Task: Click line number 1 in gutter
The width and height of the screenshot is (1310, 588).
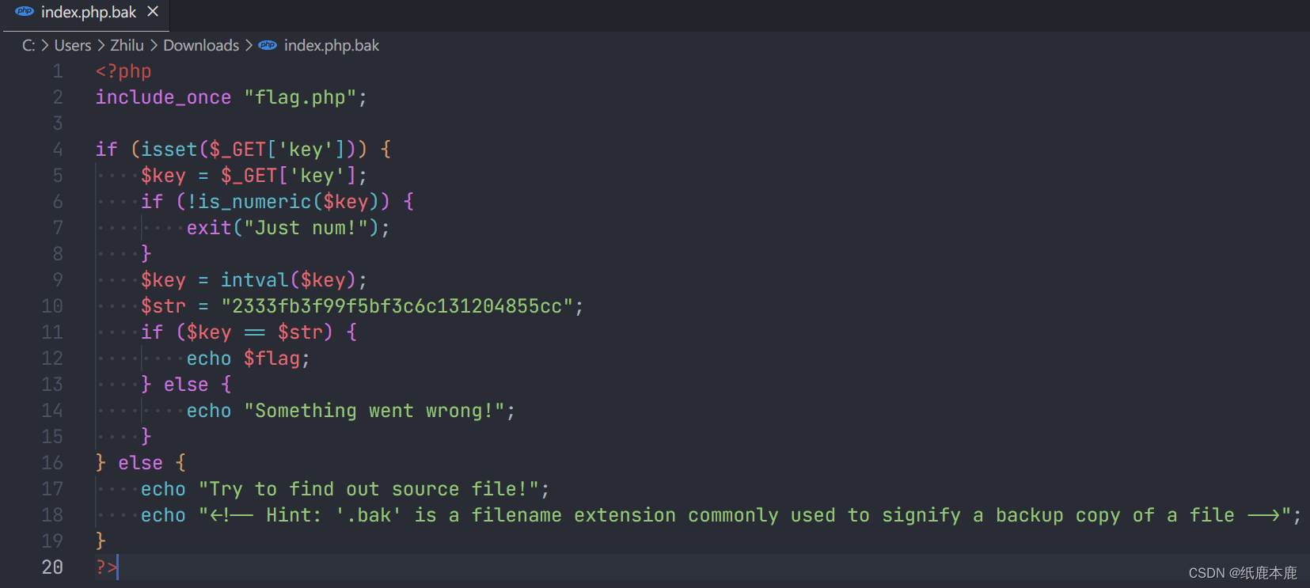Action: coord(58,71)
